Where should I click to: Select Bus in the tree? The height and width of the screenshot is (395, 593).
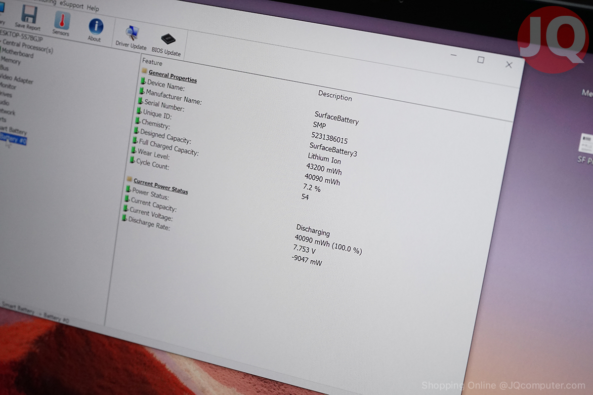[4, 68]
